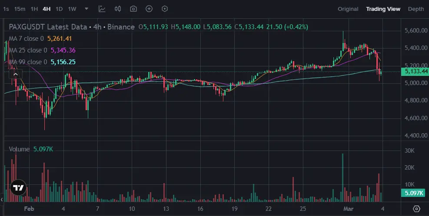Image resolution: width=429 pixels, height=216 pixels.
Task: Click the volume value tag 5.097K
Action: point(414,193)
